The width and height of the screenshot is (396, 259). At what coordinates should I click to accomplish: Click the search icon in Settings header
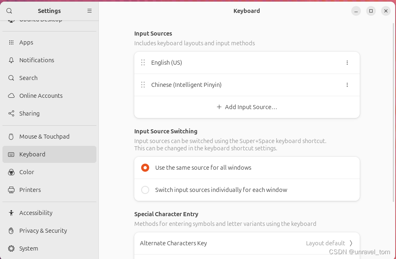(x=9, y=11)
